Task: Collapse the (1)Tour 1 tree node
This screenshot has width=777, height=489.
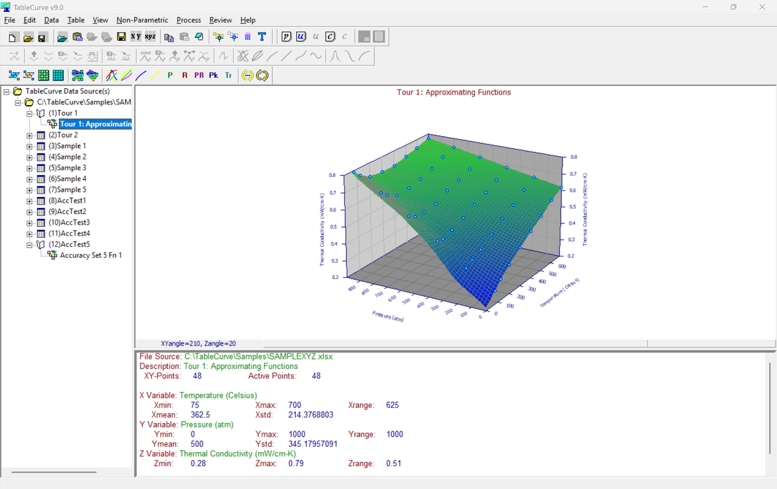Action: coord(30,113)
